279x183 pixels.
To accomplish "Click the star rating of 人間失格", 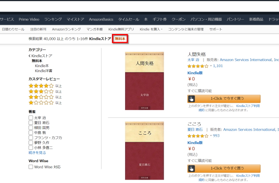I will pyautogui.click(x=198, y=66).
